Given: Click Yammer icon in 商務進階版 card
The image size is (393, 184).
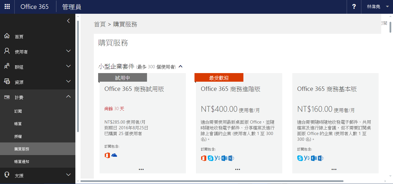Looking at the screenshot, I should click(218, 158).
